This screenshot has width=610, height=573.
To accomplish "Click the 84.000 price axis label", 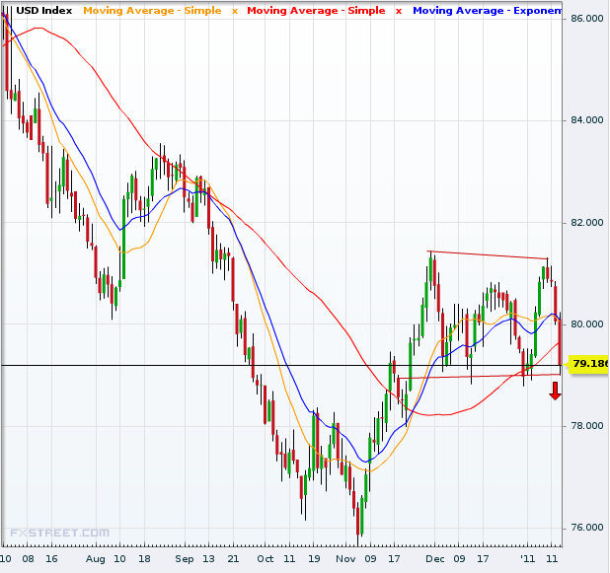I will click(x=586, y=120).
